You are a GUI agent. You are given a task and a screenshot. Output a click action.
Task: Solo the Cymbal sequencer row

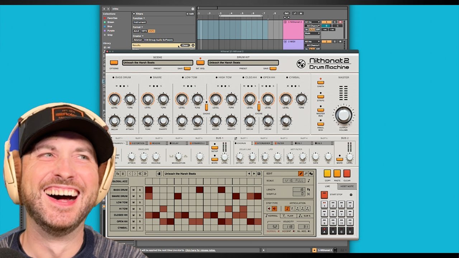tap(140, 228)
